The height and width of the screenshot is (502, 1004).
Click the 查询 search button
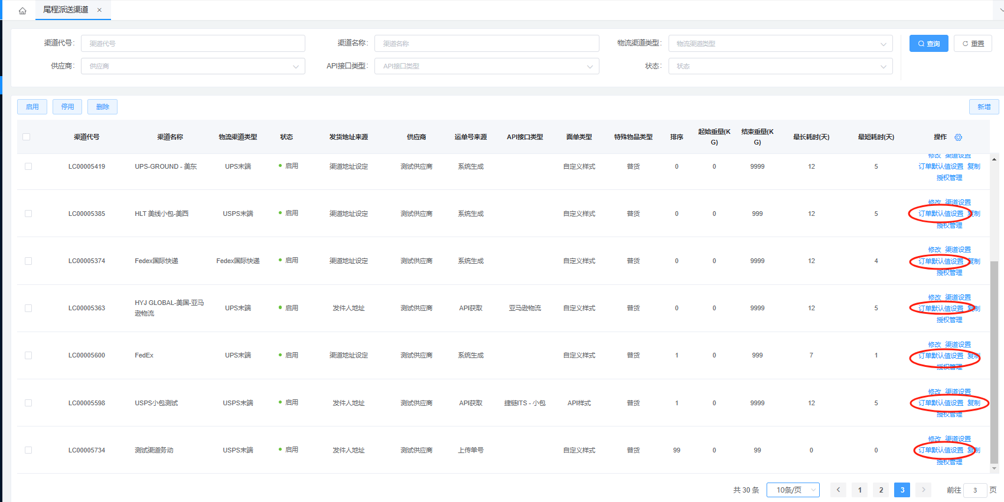[929, 44]
